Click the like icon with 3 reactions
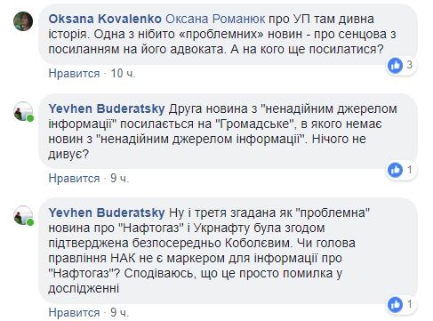Viewport: 433px width, 321px height. click(x=395, y=66)
